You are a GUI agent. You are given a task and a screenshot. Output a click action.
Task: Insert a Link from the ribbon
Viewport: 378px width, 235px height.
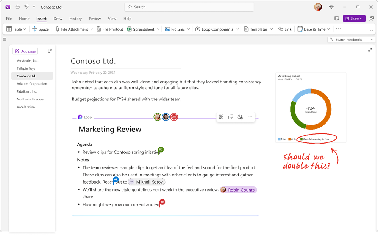pos(285,29)
